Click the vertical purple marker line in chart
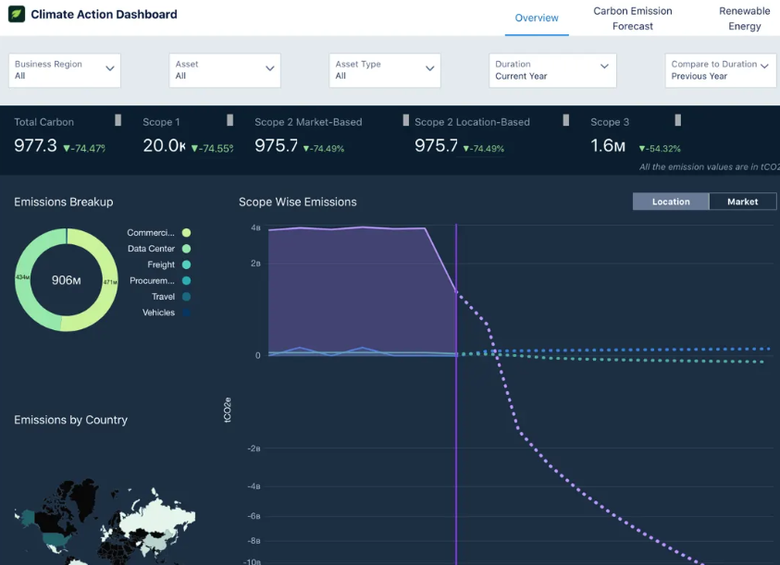This screenshot has width=780, height=565. (x=455, y=394)
